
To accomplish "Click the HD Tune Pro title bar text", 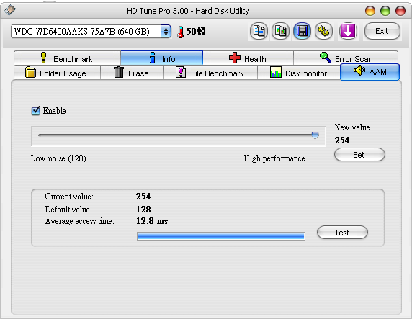I will [188, 11].
